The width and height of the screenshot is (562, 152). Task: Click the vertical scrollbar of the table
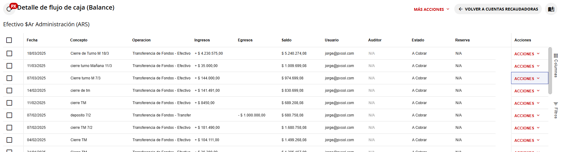click(x=550, y=70)
